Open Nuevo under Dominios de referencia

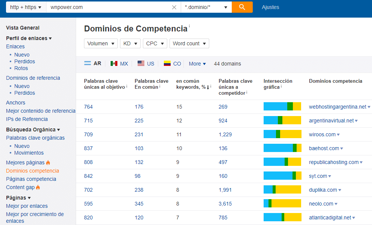click(x=22, y=86)
